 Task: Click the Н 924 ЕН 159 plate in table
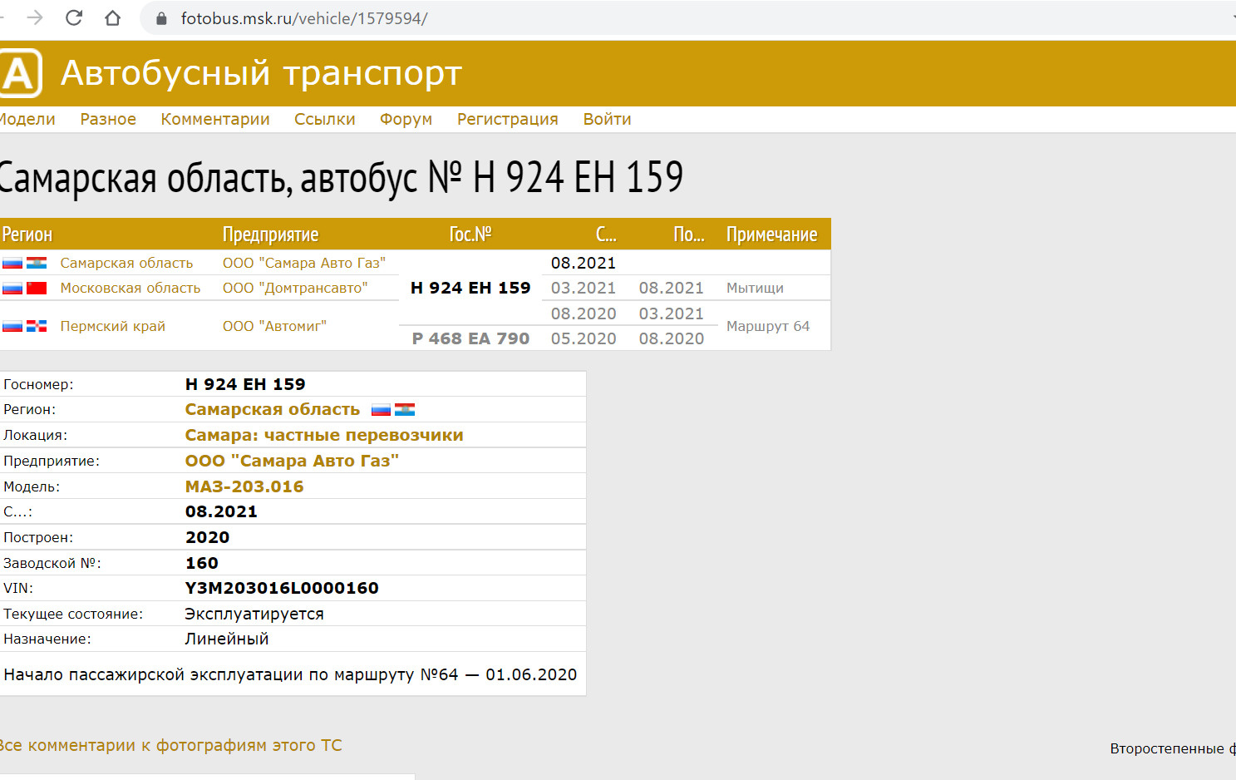click(x=470, y=288)
